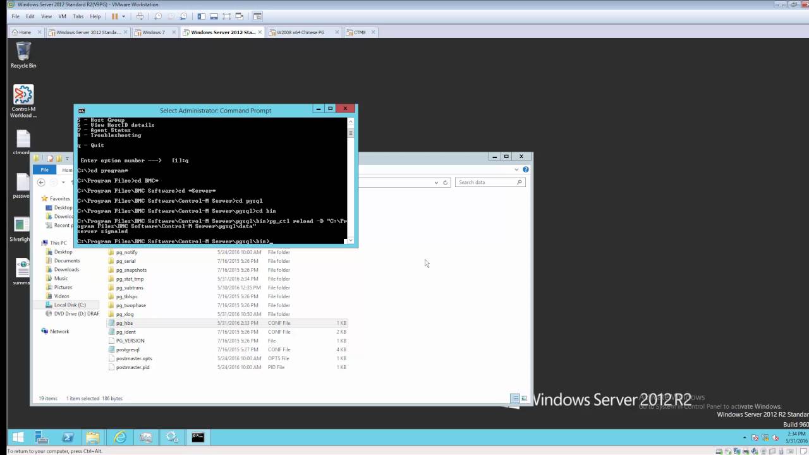Open Server Manager from the taskbar

(x=42, y=437)
